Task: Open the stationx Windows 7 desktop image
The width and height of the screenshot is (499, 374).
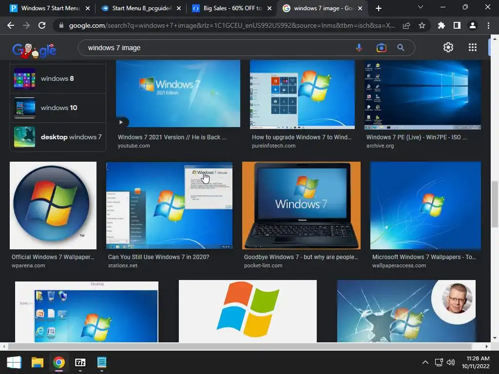Action: point(169,206)
